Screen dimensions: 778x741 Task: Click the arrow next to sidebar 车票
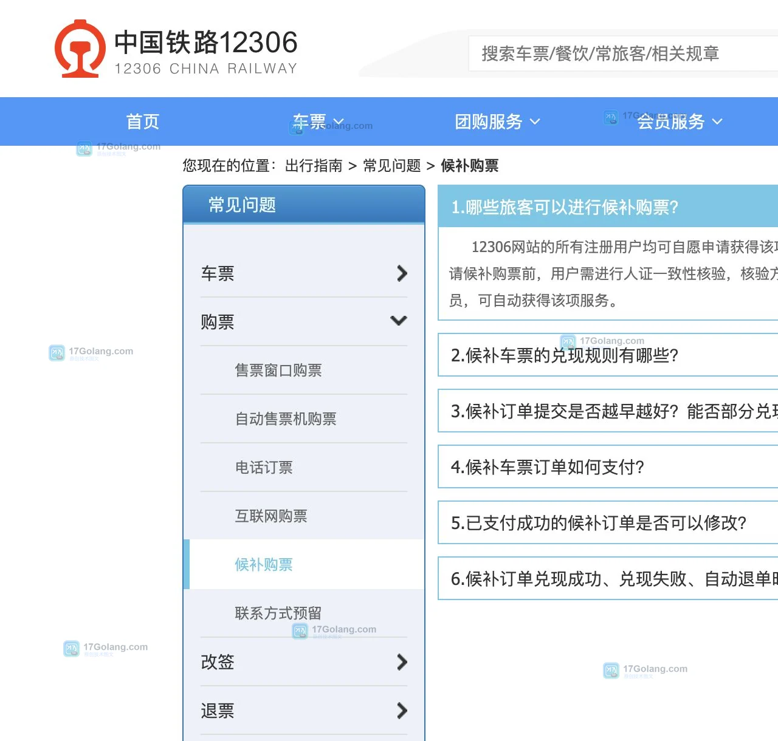[402, 273]
